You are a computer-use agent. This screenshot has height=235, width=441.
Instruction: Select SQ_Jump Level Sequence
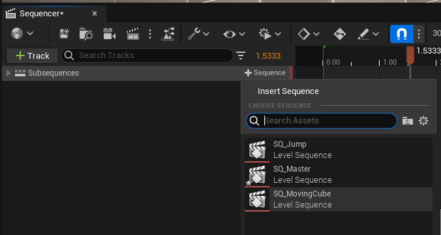pos(339,149)
